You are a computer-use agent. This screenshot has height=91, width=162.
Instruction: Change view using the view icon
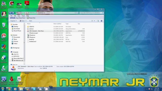(92, 21)
